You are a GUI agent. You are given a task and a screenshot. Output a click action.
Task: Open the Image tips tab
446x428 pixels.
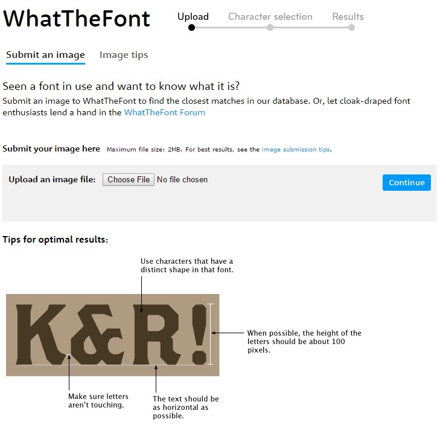coord(124,55)
